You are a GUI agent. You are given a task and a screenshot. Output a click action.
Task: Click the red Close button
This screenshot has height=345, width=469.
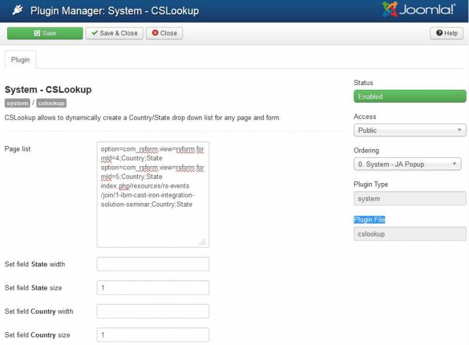click(164, 33)
